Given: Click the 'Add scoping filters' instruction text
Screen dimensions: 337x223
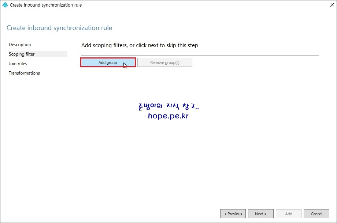Looking at the screenshot, I should tap(140, 45).
